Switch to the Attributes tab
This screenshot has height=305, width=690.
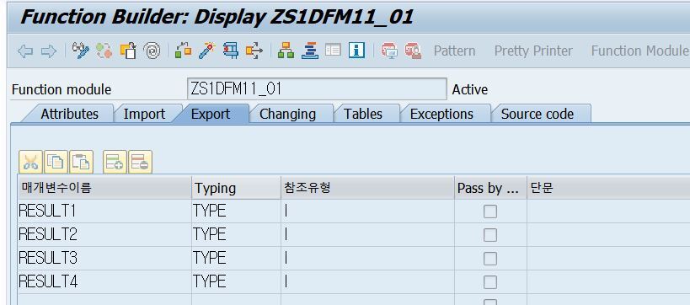(69, 114)
